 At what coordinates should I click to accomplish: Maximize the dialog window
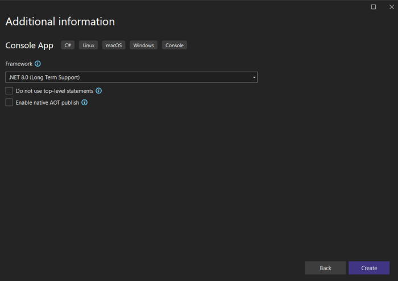tap(374, 7)
